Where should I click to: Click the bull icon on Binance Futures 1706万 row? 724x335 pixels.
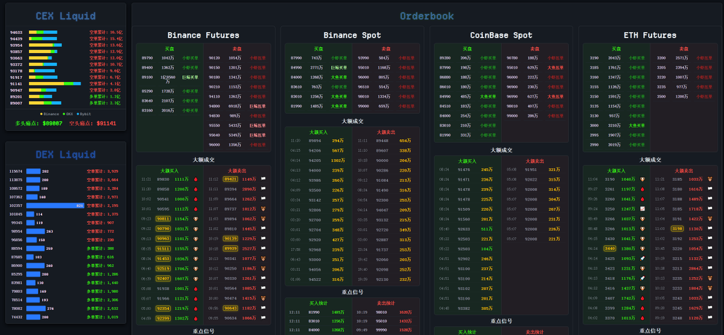pos(195,269)
